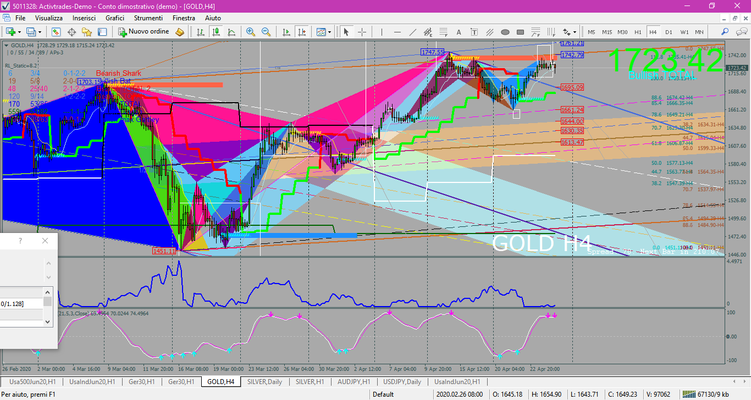The height and width of the screenshot is (400, 751).
Task: Draw a horizontal line
Action: click(x=397, y=32)
